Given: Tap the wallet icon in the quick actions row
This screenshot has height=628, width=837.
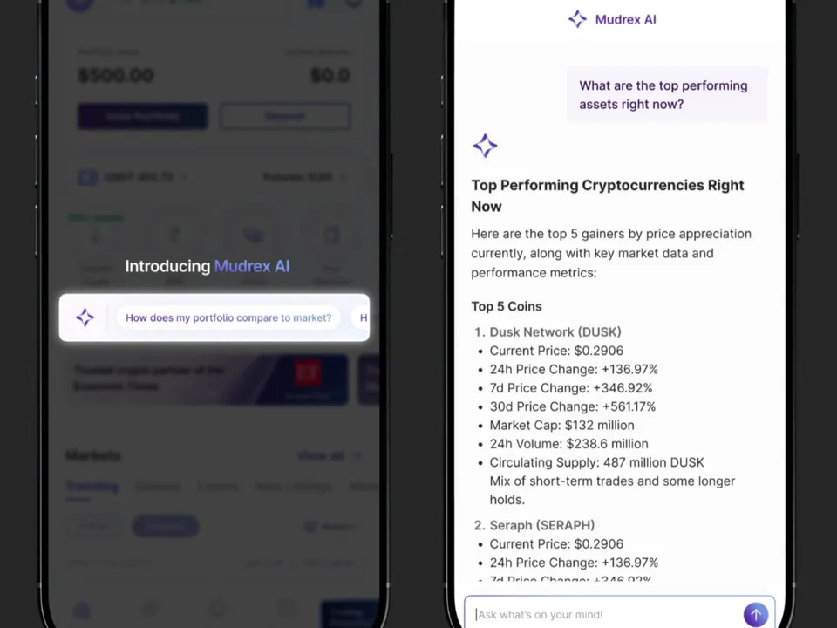Looking at the screenshot, I should 254,235.
